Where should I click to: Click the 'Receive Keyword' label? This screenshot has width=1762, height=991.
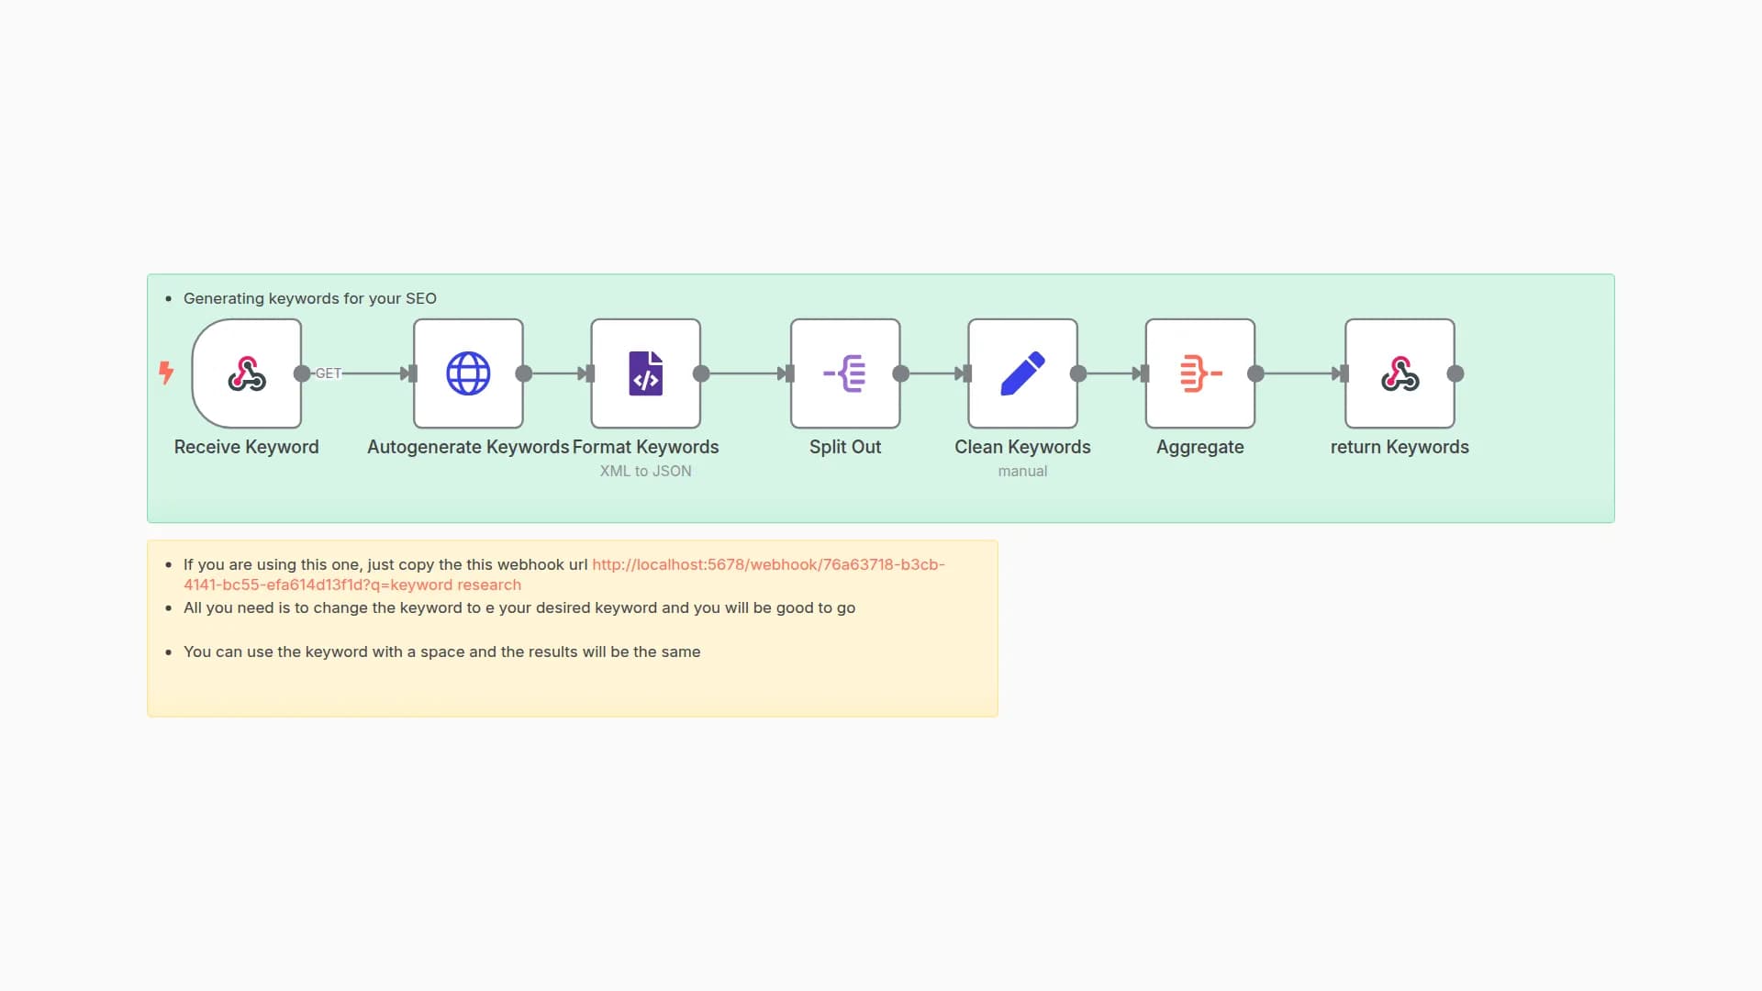(x=247, y=447)
